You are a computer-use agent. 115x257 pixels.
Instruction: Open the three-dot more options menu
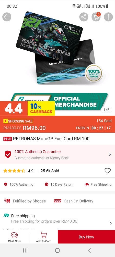[108, 17]
